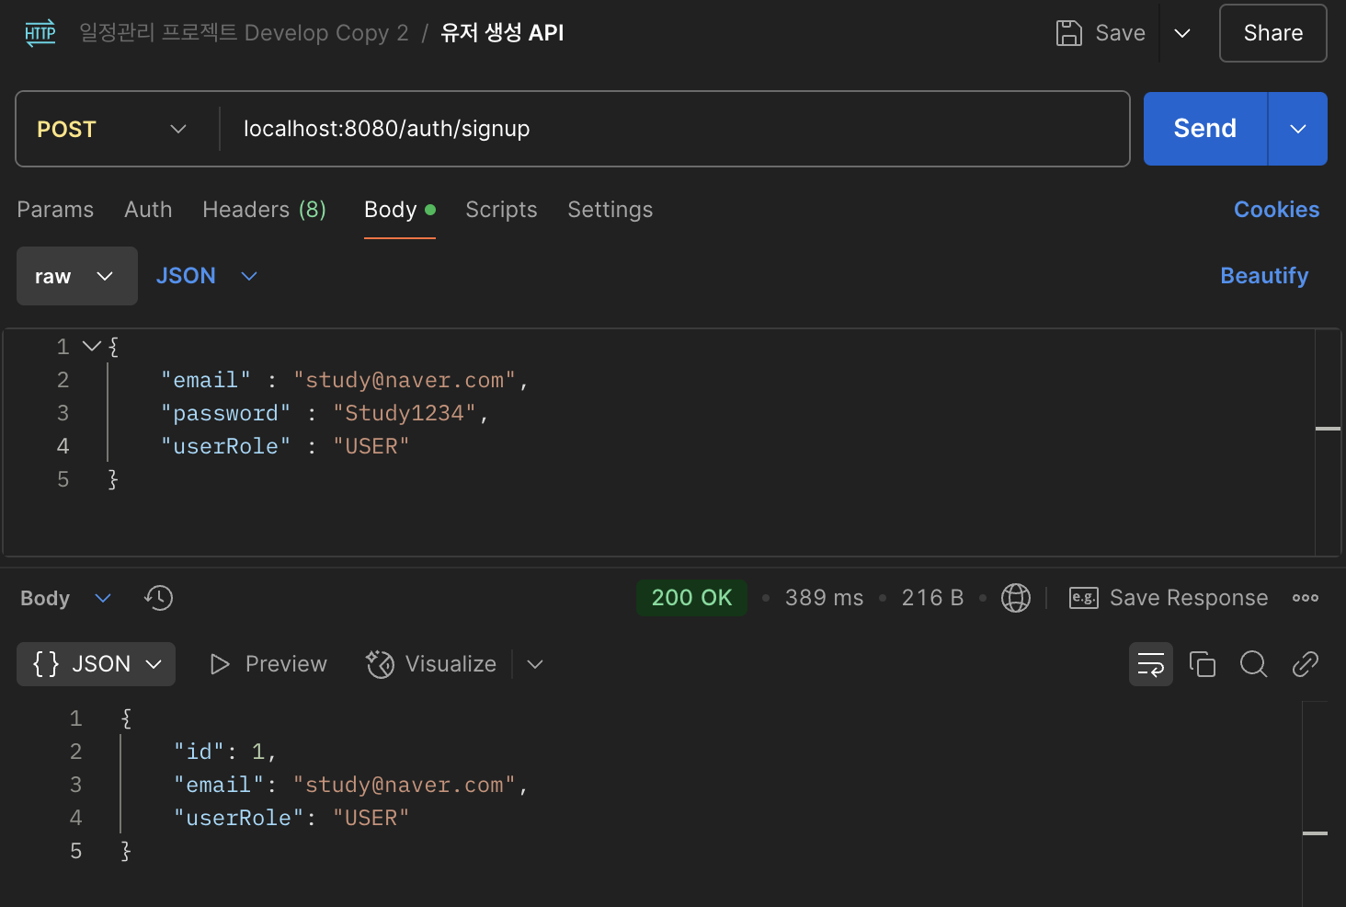Click the response link chain icon
Screen dimensions: 1346x907
(x=1306, y=664)
